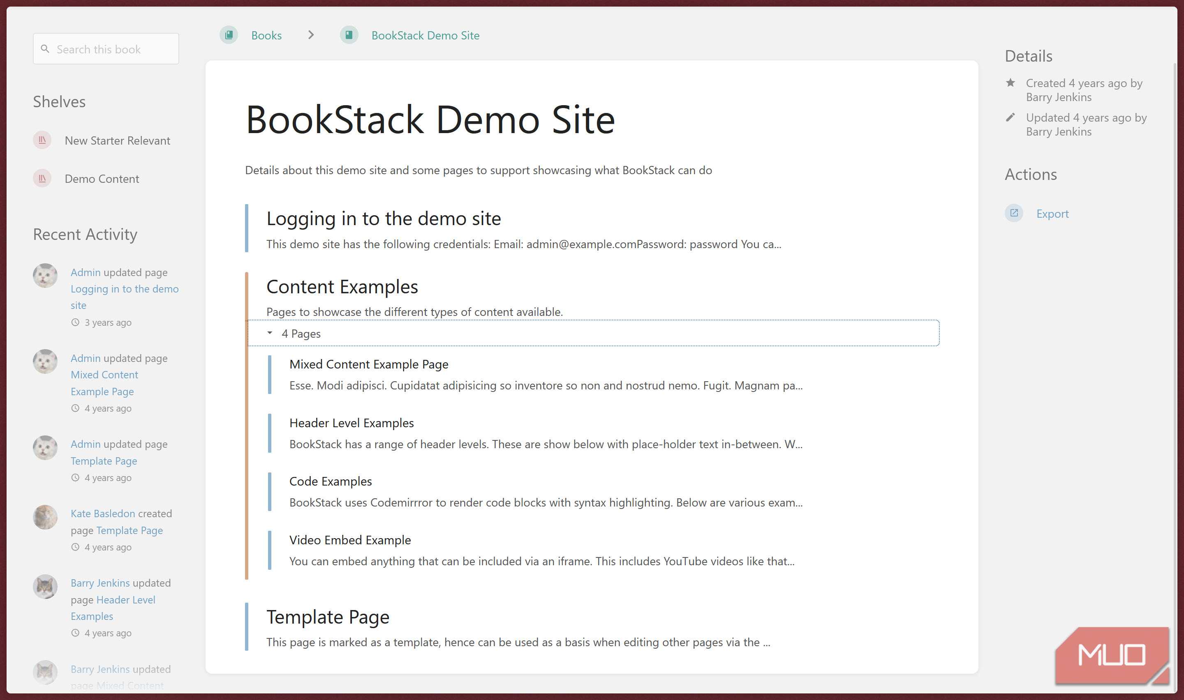This screenshot has width=1184, height=700.
Task: Click Barry Jenkins avatar beside Header Level activity
Action: 45,586
